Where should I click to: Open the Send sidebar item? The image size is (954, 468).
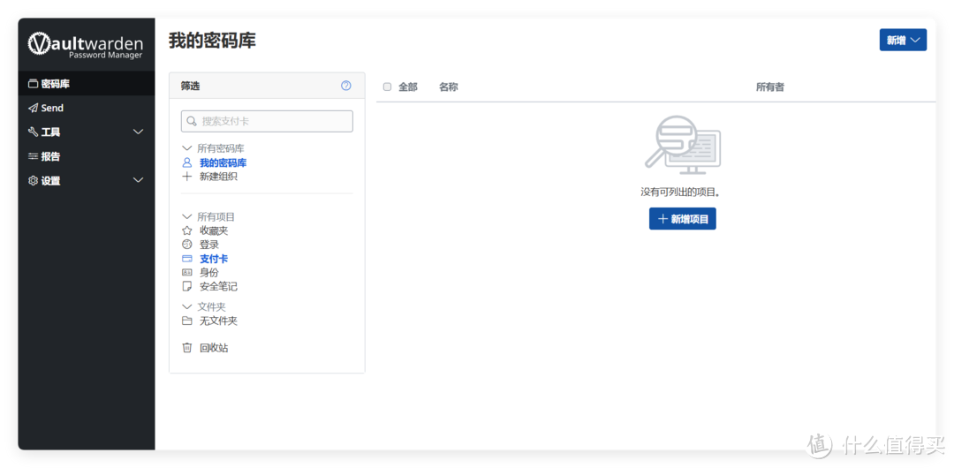pos(86,108)
